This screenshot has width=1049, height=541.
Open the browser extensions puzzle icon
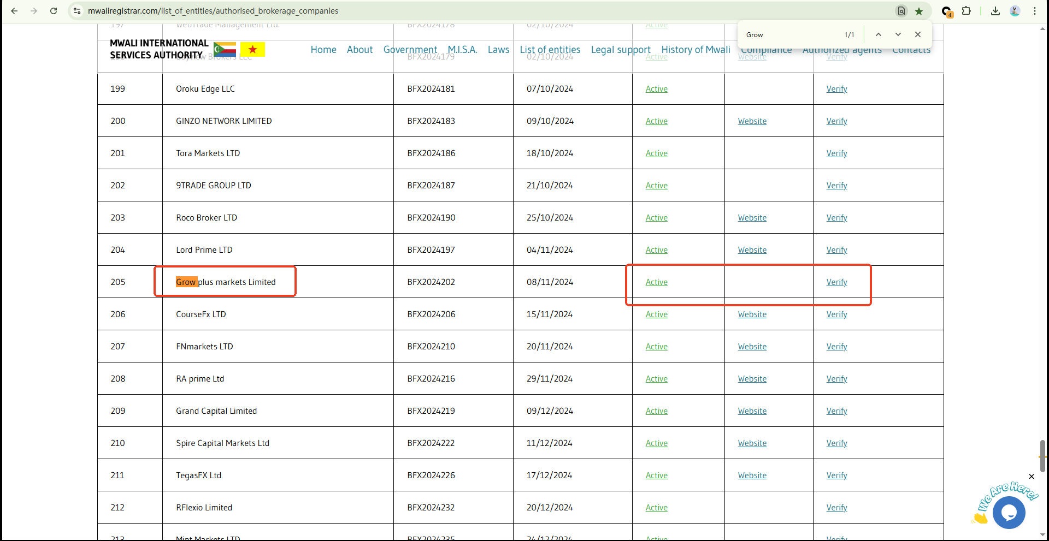point(967,11)
